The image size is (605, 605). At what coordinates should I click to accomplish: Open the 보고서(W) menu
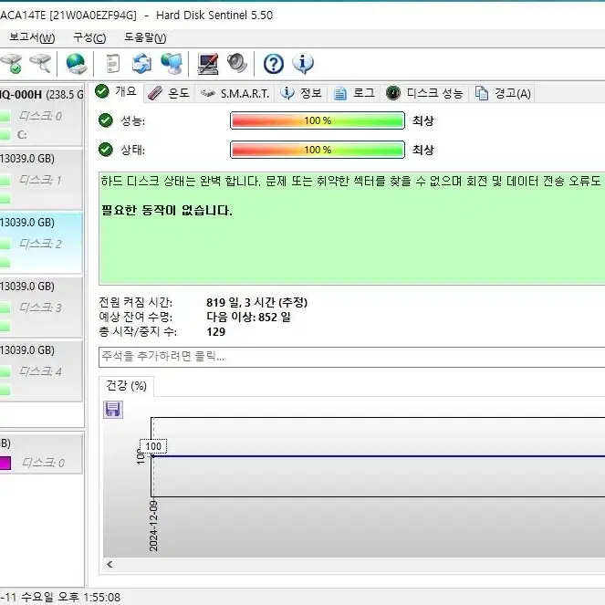[x=32, y=37]
